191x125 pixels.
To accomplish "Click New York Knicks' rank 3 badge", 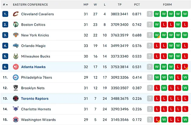I will (5, 35).
